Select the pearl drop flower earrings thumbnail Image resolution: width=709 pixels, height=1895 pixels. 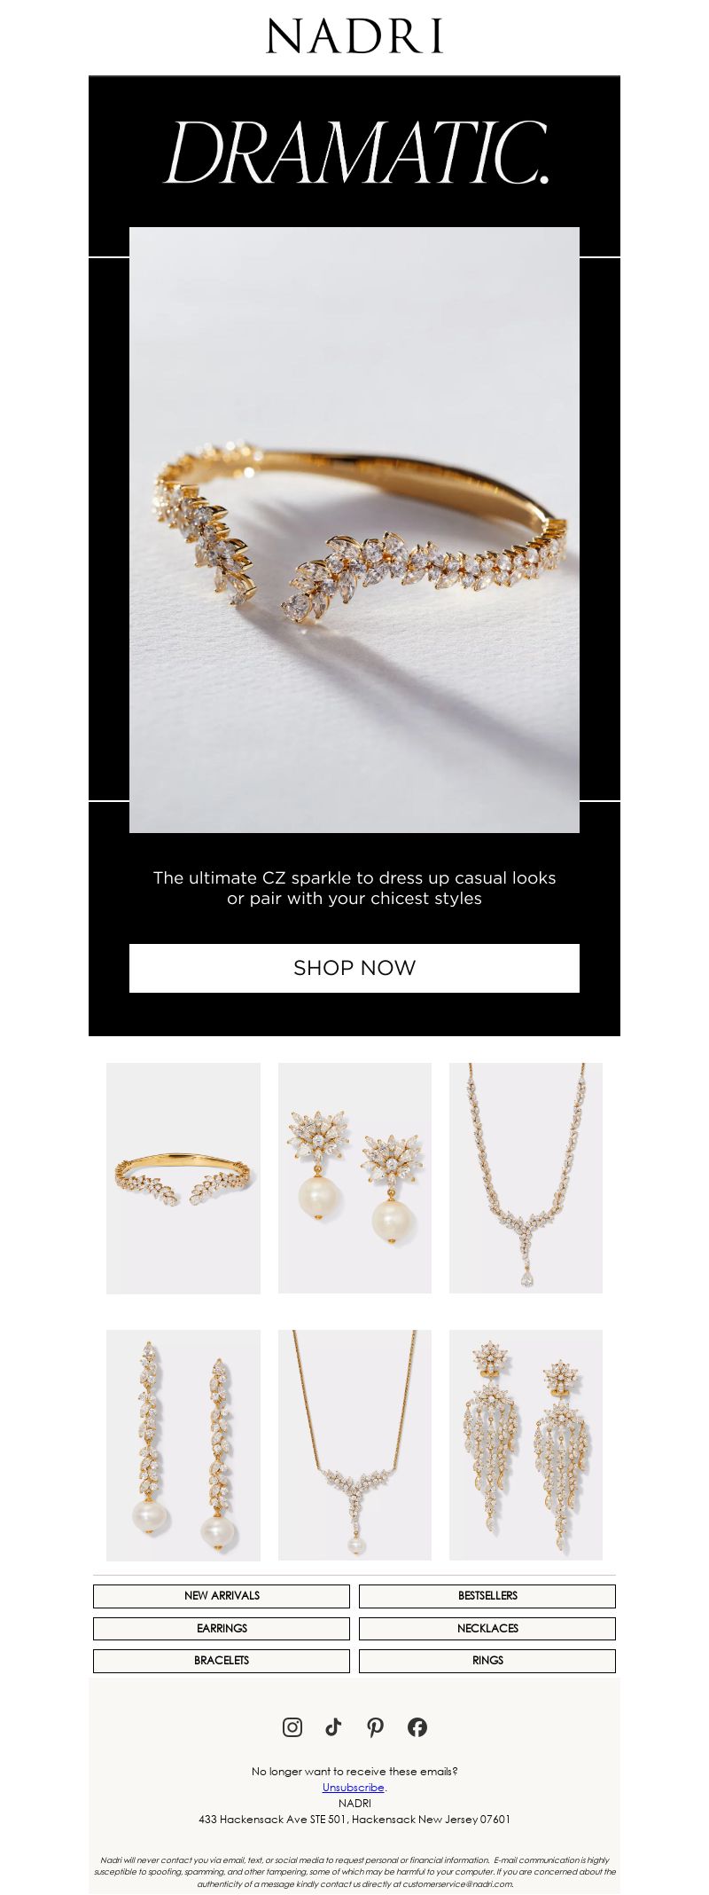[354, 1178]
